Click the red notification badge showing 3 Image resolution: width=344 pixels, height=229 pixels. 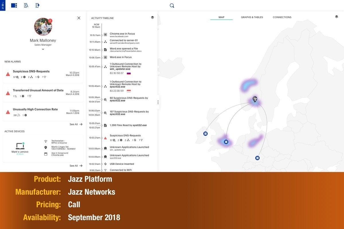(50, 21)
